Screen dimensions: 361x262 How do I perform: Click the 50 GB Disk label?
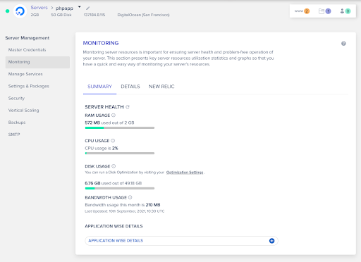[x=61, y=15]
